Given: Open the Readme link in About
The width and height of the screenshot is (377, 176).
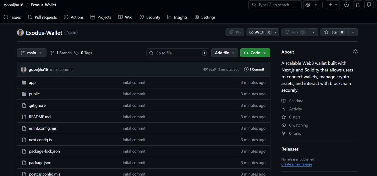Looking at the screenshot, I should coord(292,101).
